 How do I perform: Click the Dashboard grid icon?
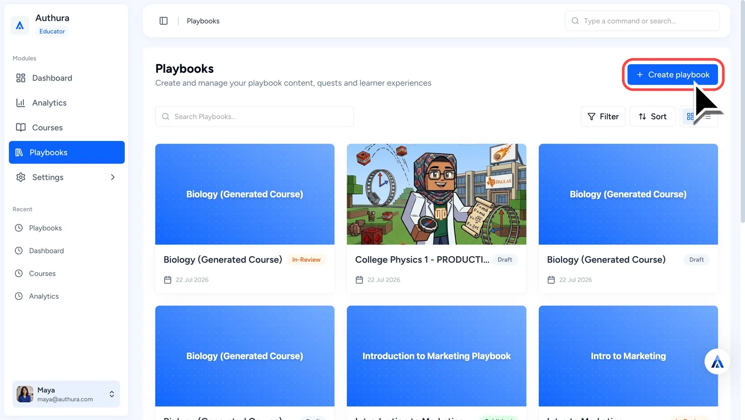(x=20, y=78)
